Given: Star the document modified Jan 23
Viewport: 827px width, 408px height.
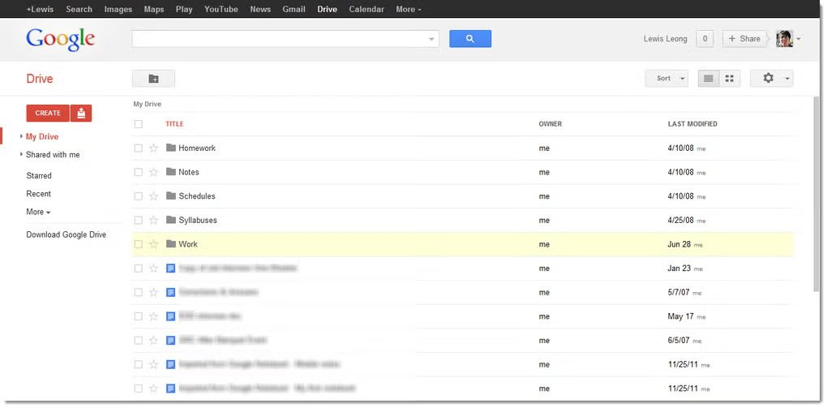Looking at the screenshot, I should [153, 268].
